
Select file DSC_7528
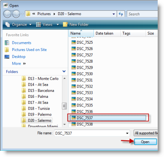[x=82, y=61]
